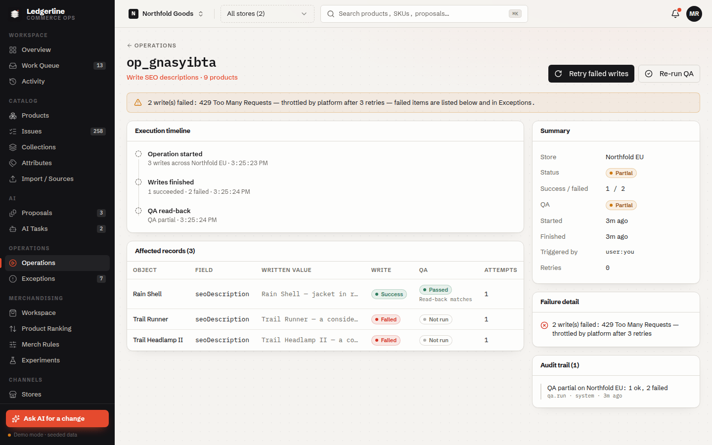Click the Work Queue inbox icon
Image resolution: width=712 pixels, height=445 pixels.
pos(13,66)
